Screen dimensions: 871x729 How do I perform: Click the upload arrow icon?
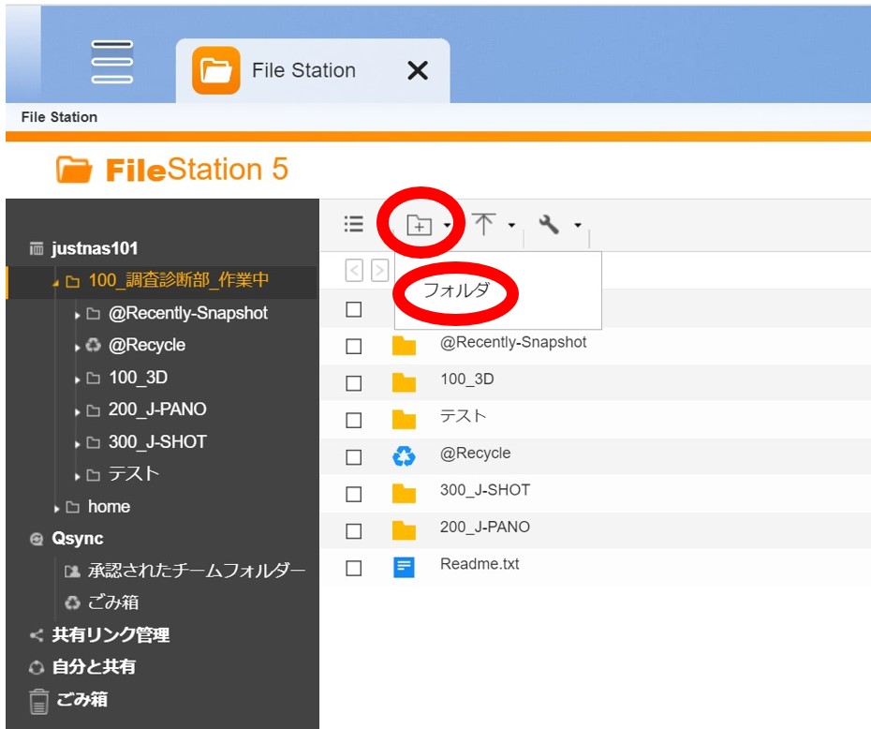coord(484,224)
